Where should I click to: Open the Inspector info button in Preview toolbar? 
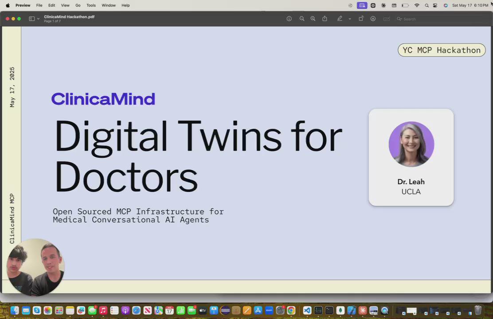tap(289, 19)
